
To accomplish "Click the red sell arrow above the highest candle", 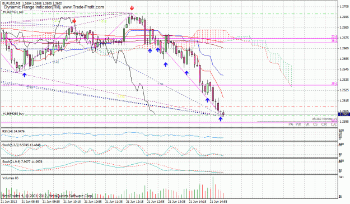I will click(x=132, y=8).
